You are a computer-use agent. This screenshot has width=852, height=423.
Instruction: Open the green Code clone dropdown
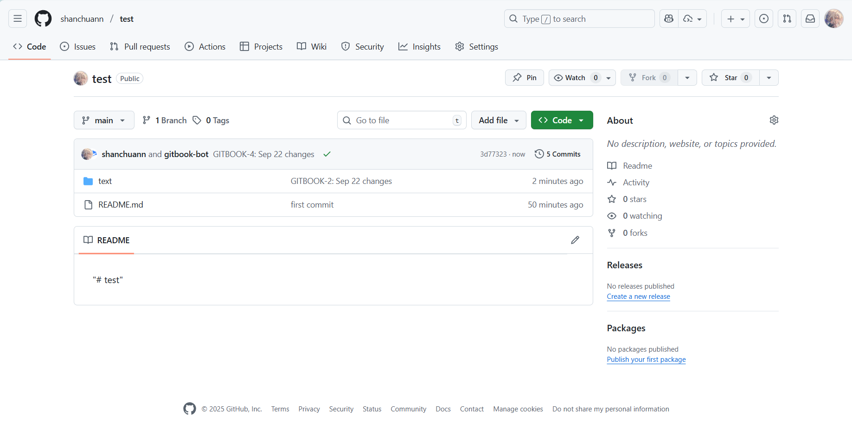pos(562,120)
